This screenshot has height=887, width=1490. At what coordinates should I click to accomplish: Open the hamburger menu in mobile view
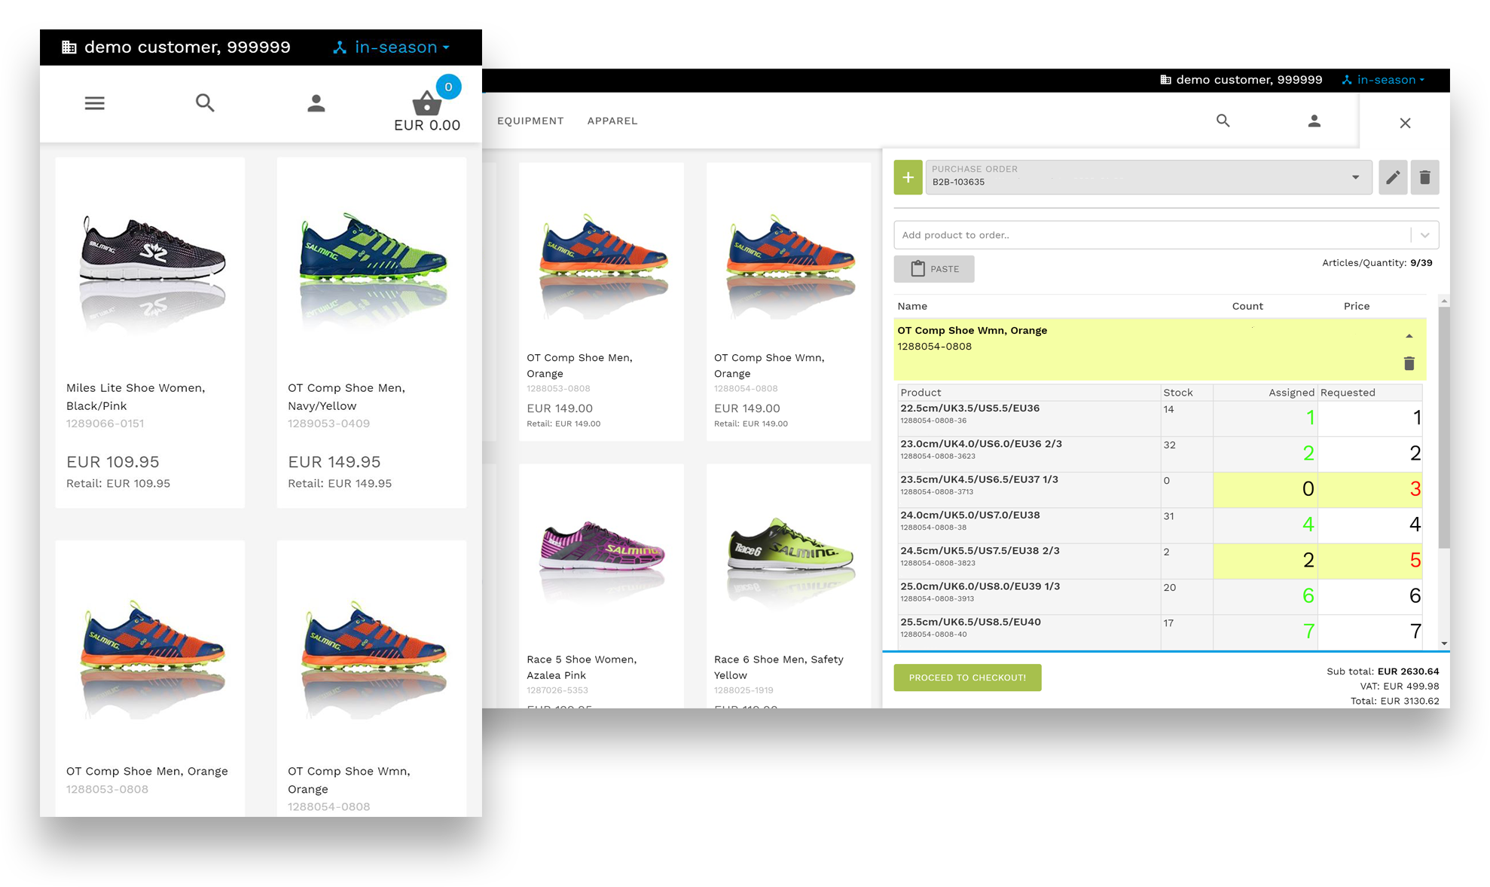[94, 103]
